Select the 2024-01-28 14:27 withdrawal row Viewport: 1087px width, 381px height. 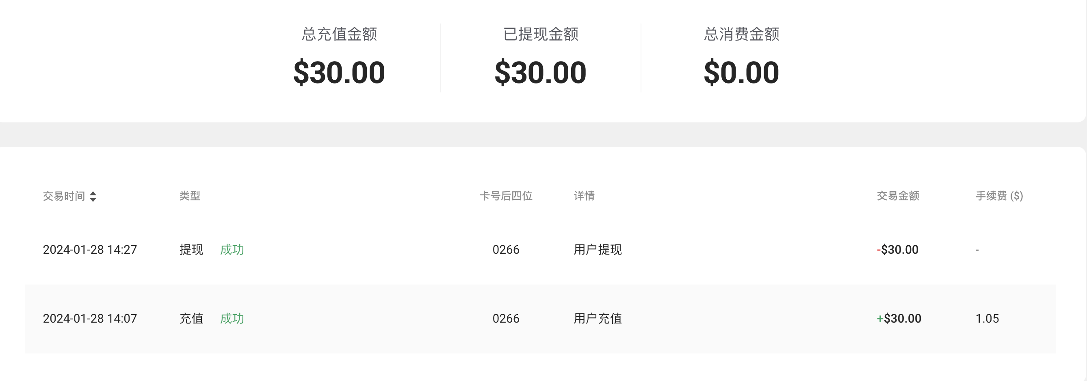point(540,250)
